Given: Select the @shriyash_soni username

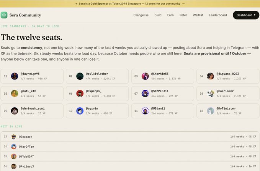Looking at the screenshot, I should [x=33, y=108].
